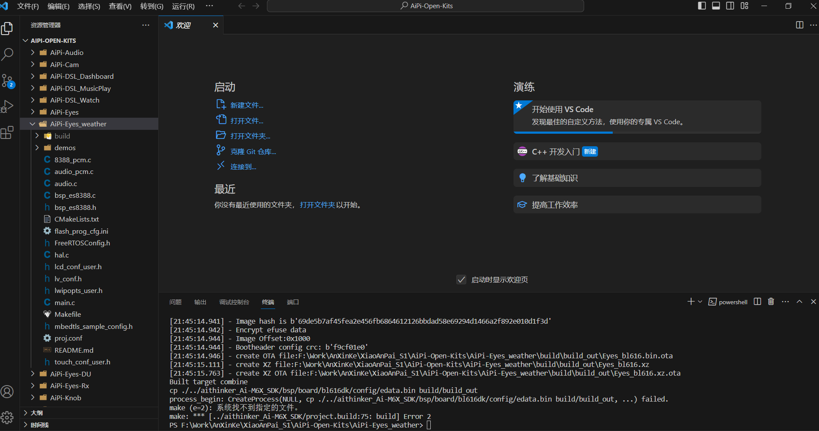Toggle the secondary side bar layout icon
Viewport: 819px width, 431px height.
coord(730,6)
